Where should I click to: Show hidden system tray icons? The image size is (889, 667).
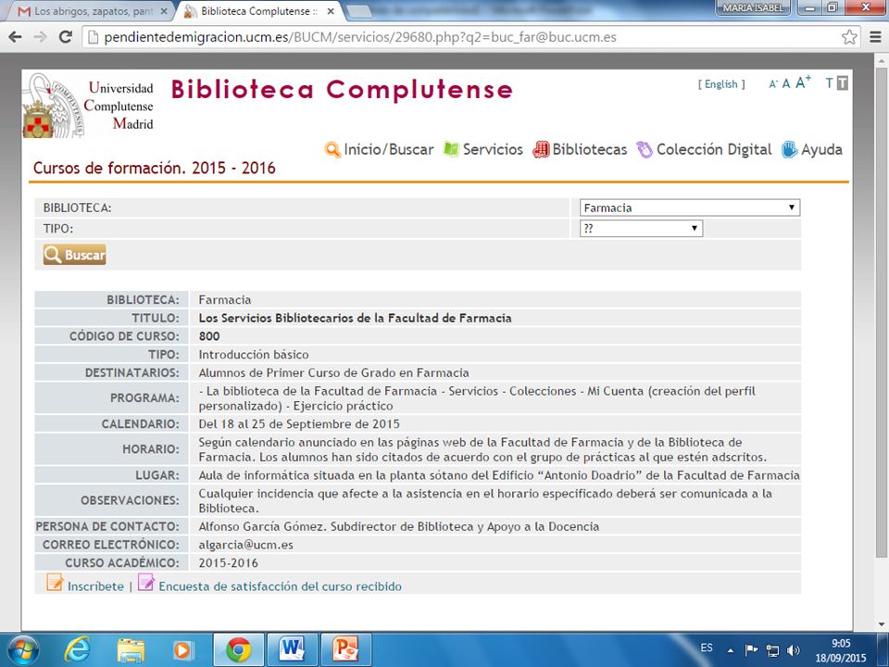tap(731, 650)
